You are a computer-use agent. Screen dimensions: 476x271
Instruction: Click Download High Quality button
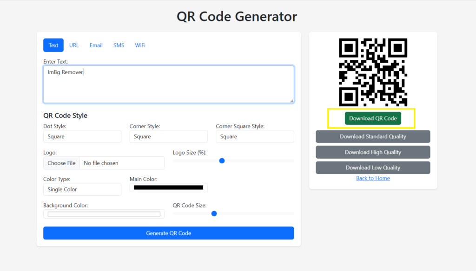tap(373, 152)
